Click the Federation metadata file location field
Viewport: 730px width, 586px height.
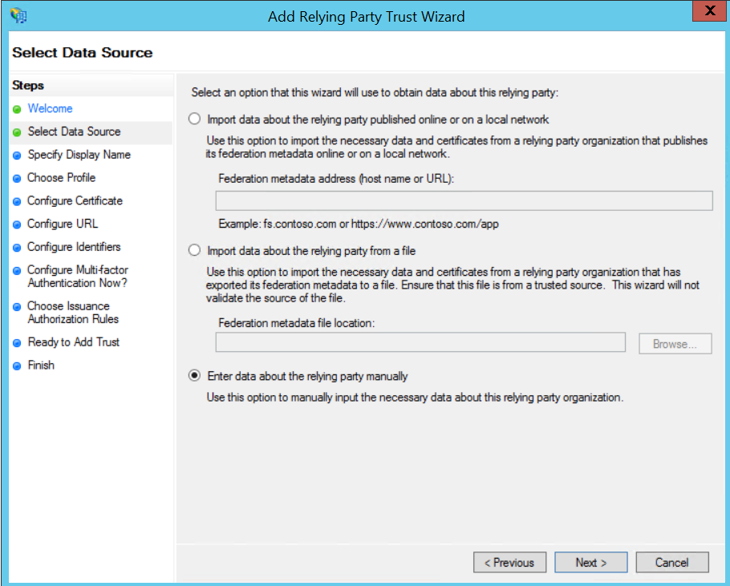pyautogui.click(x=420, y=342)
